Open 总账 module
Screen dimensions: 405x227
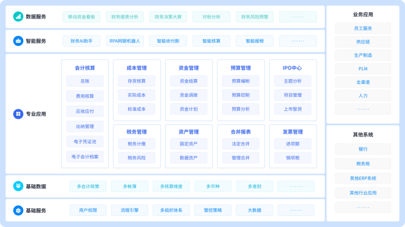(x=85, y=81)
